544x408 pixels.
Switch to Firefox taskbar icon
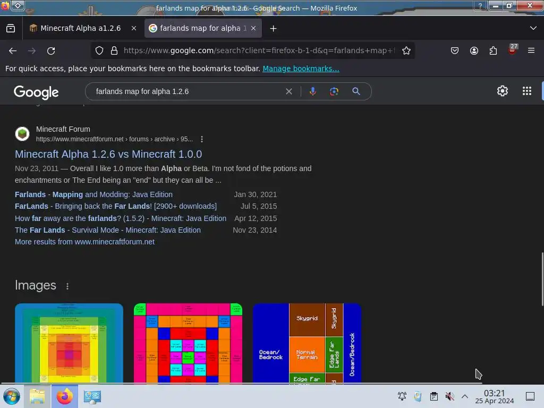[x=64, y=396]
